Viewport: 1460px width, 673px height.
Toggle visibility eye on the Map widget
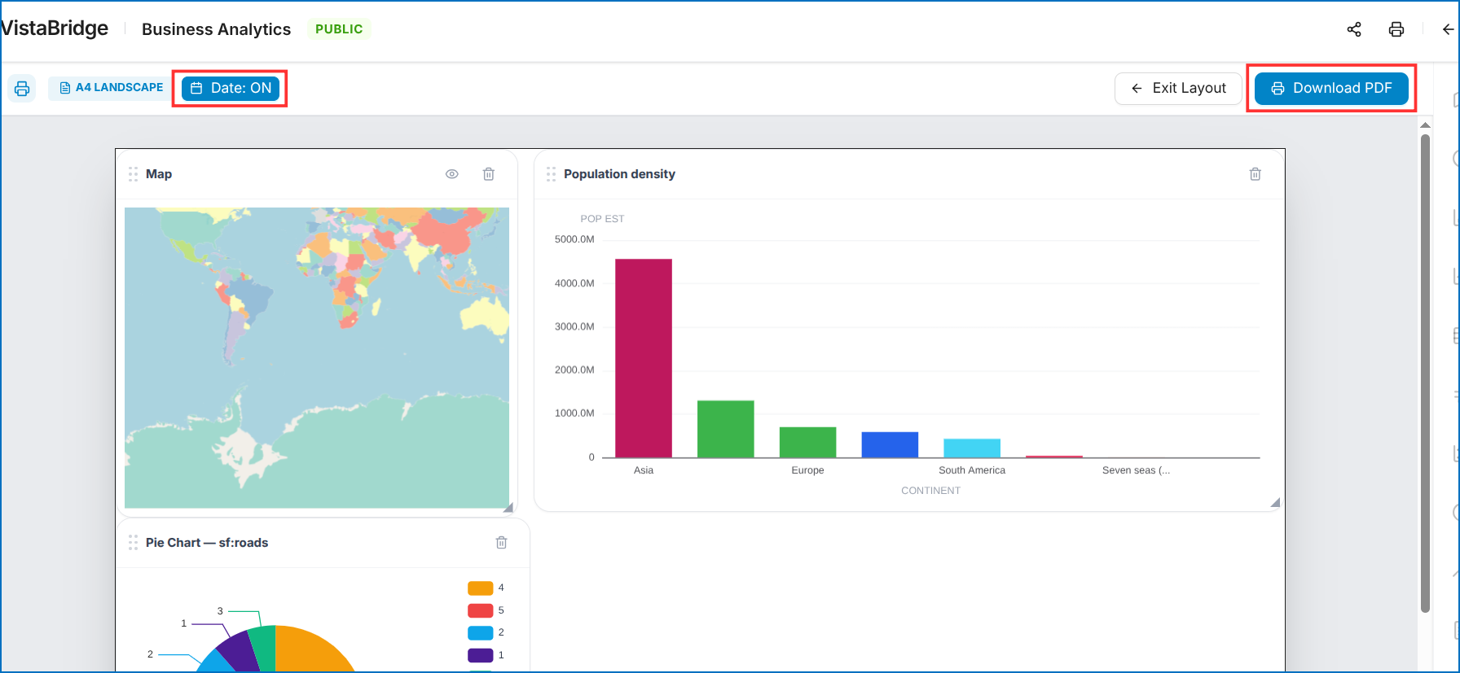[452, 174]
